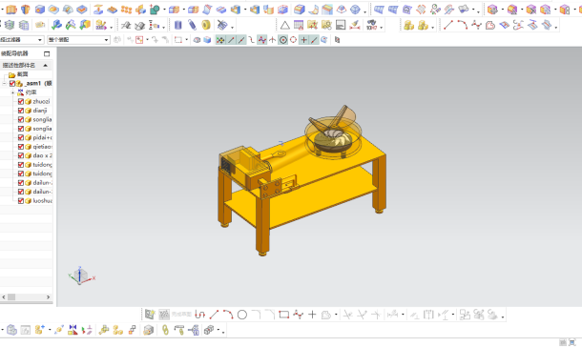Uncheck the dianji component checkbox
This screenshot has width=582, height=347.
pos(21,111)
